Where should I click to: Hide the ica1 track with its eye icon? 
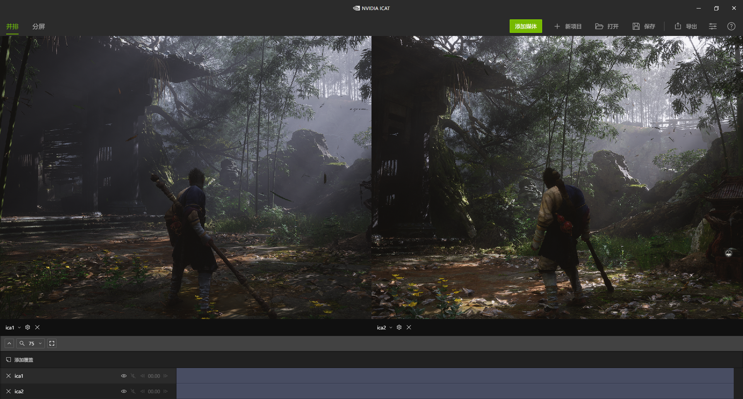click(x=124, y=375)
